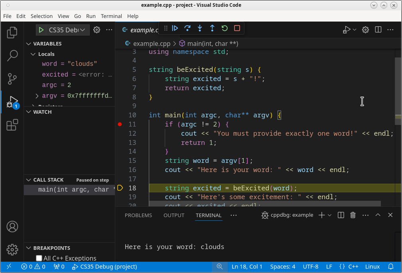The height and width of the screenshot is (273, 402).
Task: Open the View menu
Action: pos(63,16)
